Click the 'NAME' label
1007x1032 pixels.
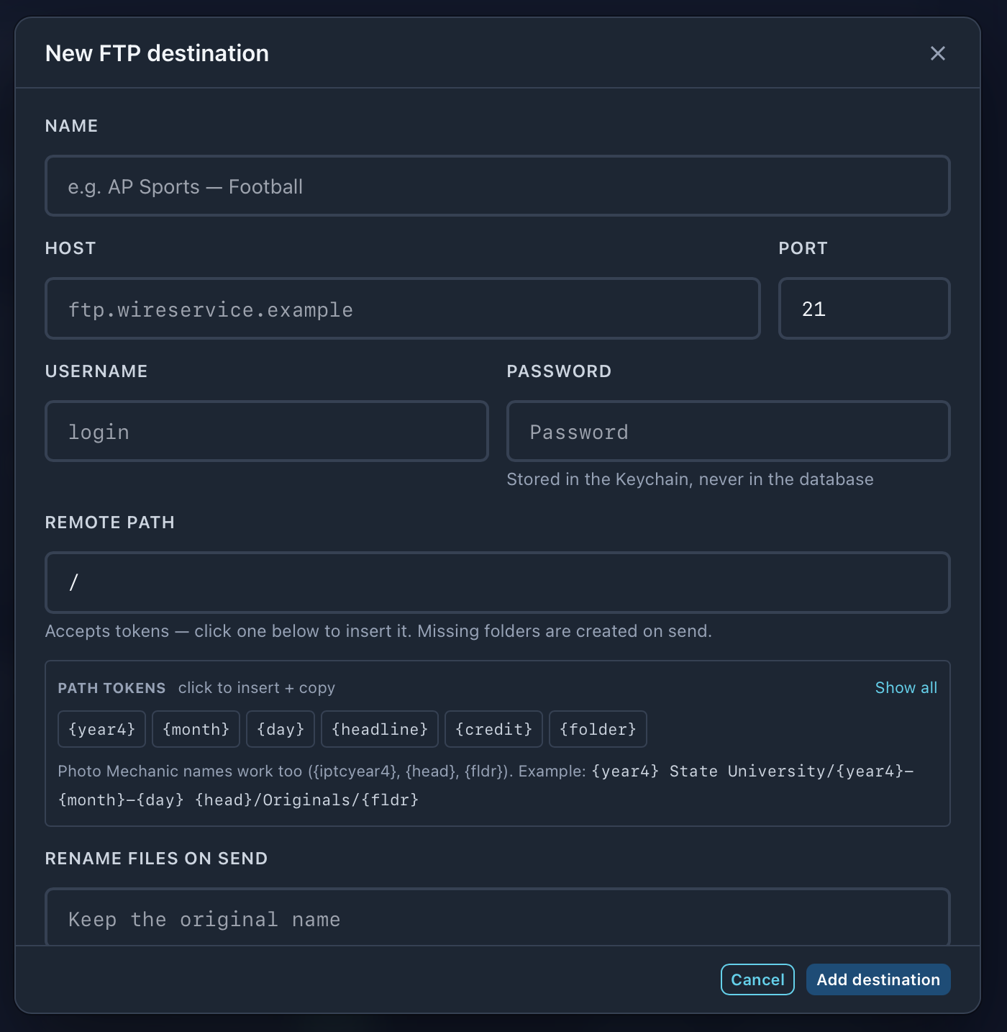[x=71, y=126]
